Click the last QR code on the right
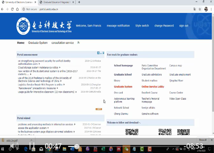 [x=183, y=132]
